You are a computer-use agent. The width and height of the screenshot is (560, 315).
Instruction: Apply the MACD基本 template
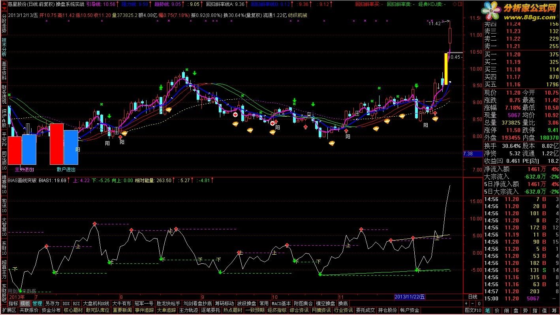point(281,304)
